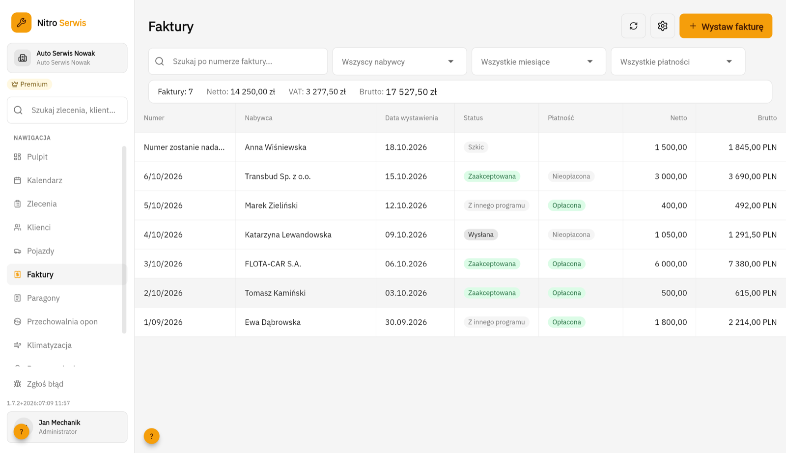Click magnifier icon in invoice search
The height and width of the screenshot is (453, 786).
(x=160, y=61)
